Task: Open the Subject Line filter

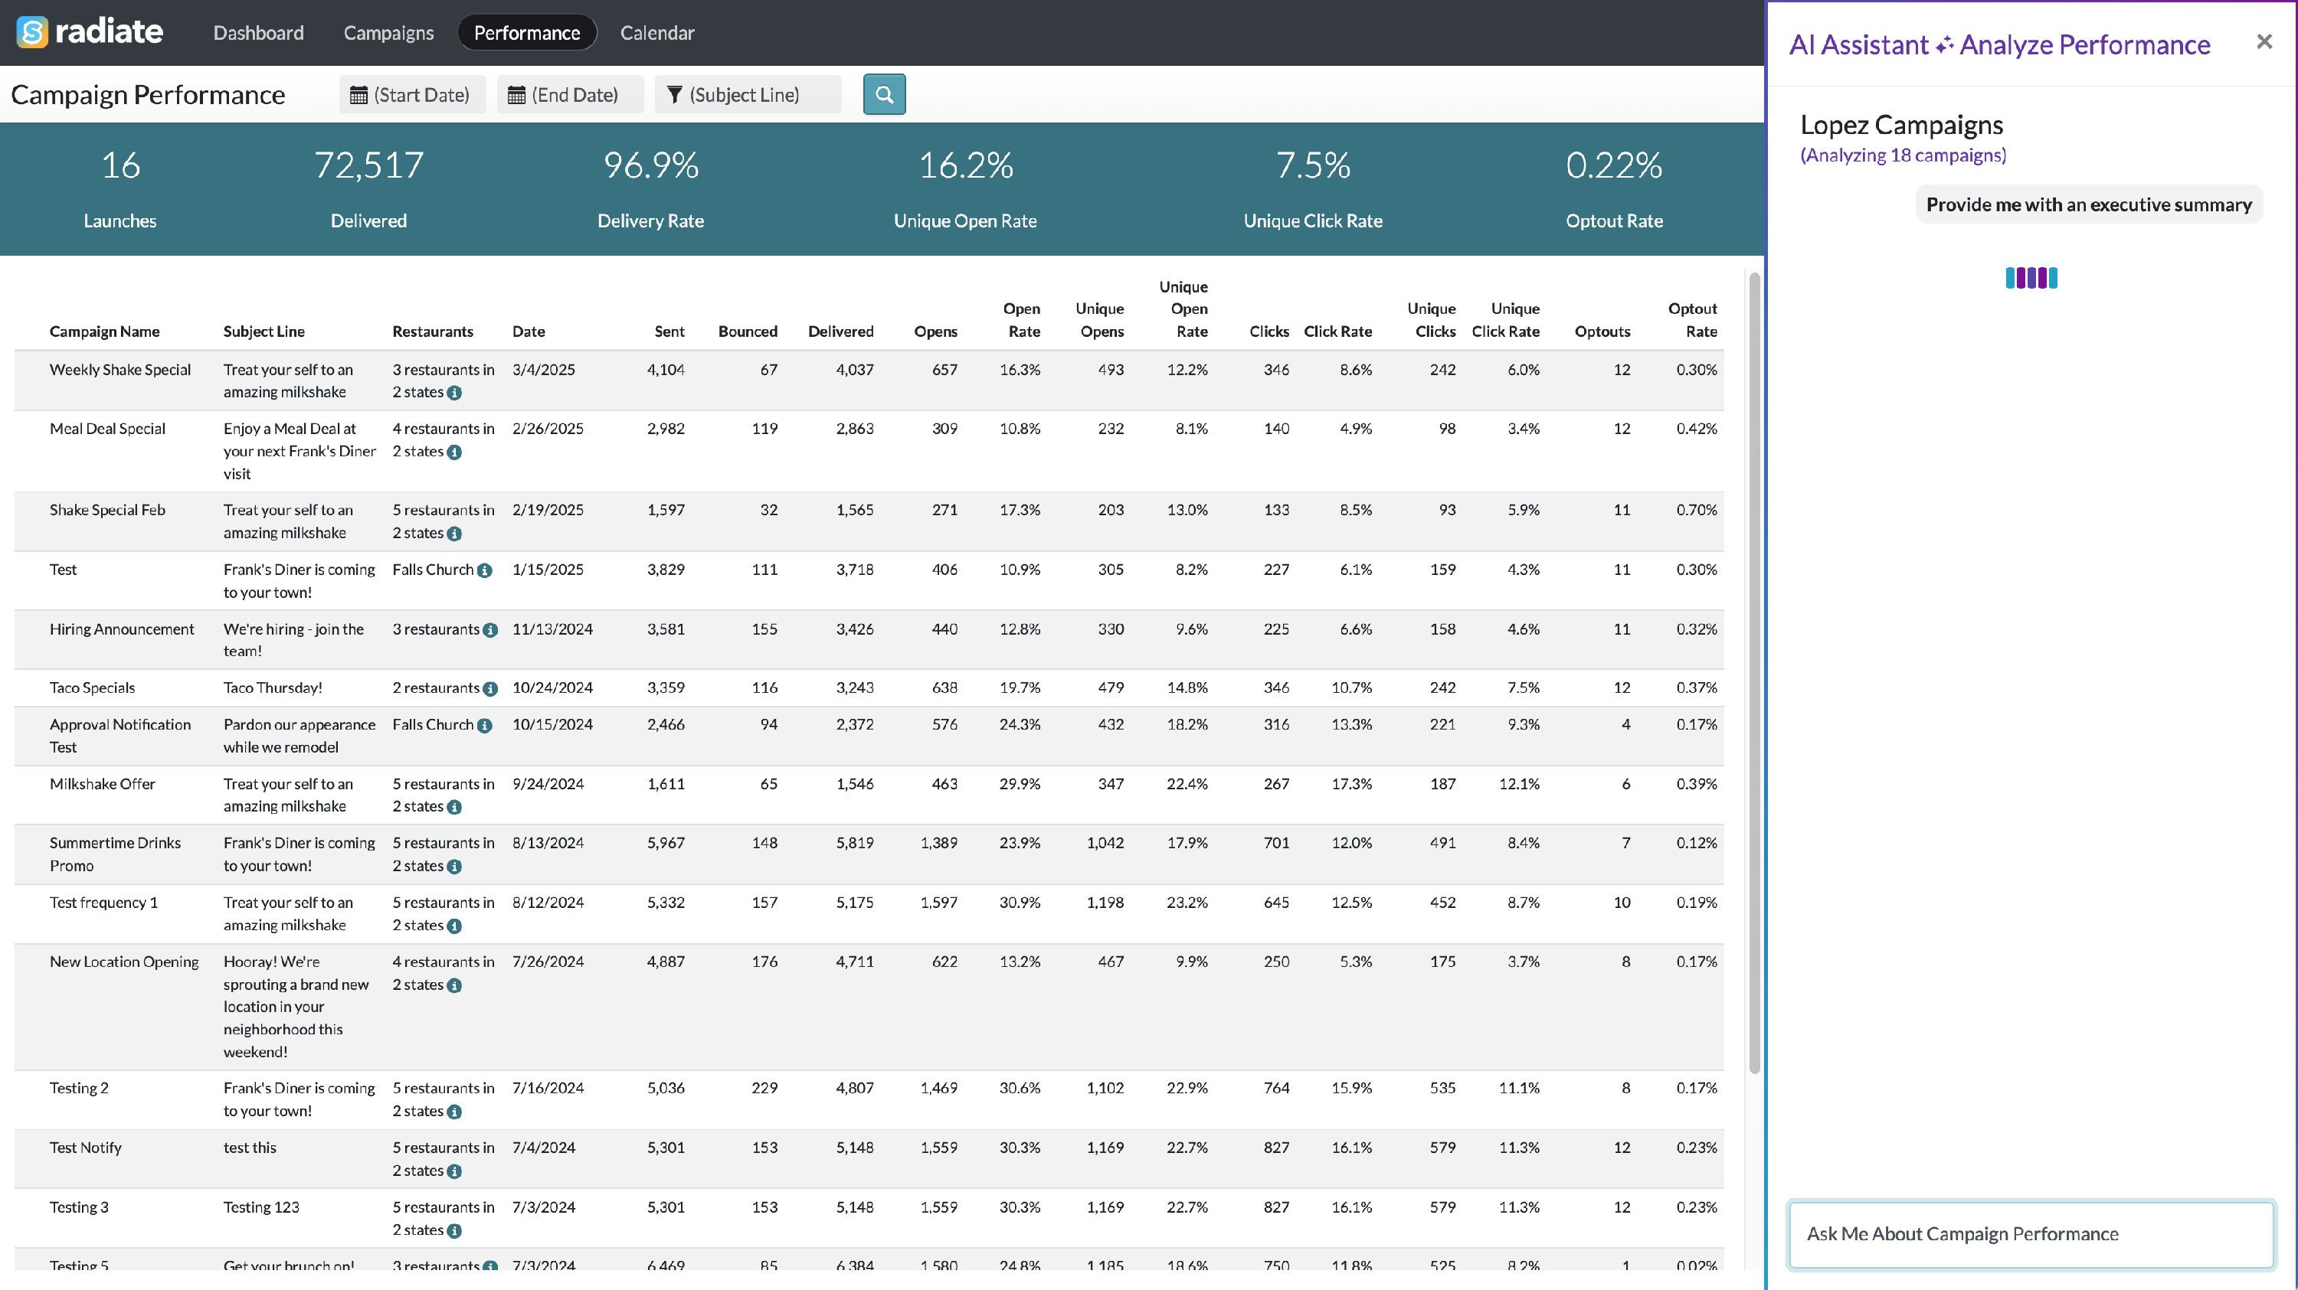Action: (x=747, y=94)
